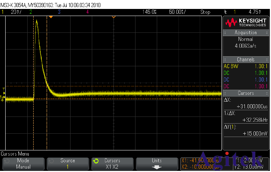Click the Source softkey rotate icon

(x=52, y=161)
